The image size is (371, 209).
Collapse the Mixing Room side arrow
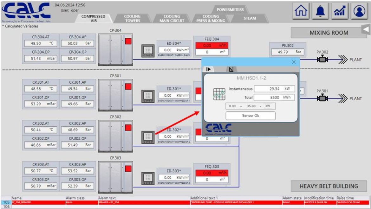pyautogui.click(x=366, y=29)
